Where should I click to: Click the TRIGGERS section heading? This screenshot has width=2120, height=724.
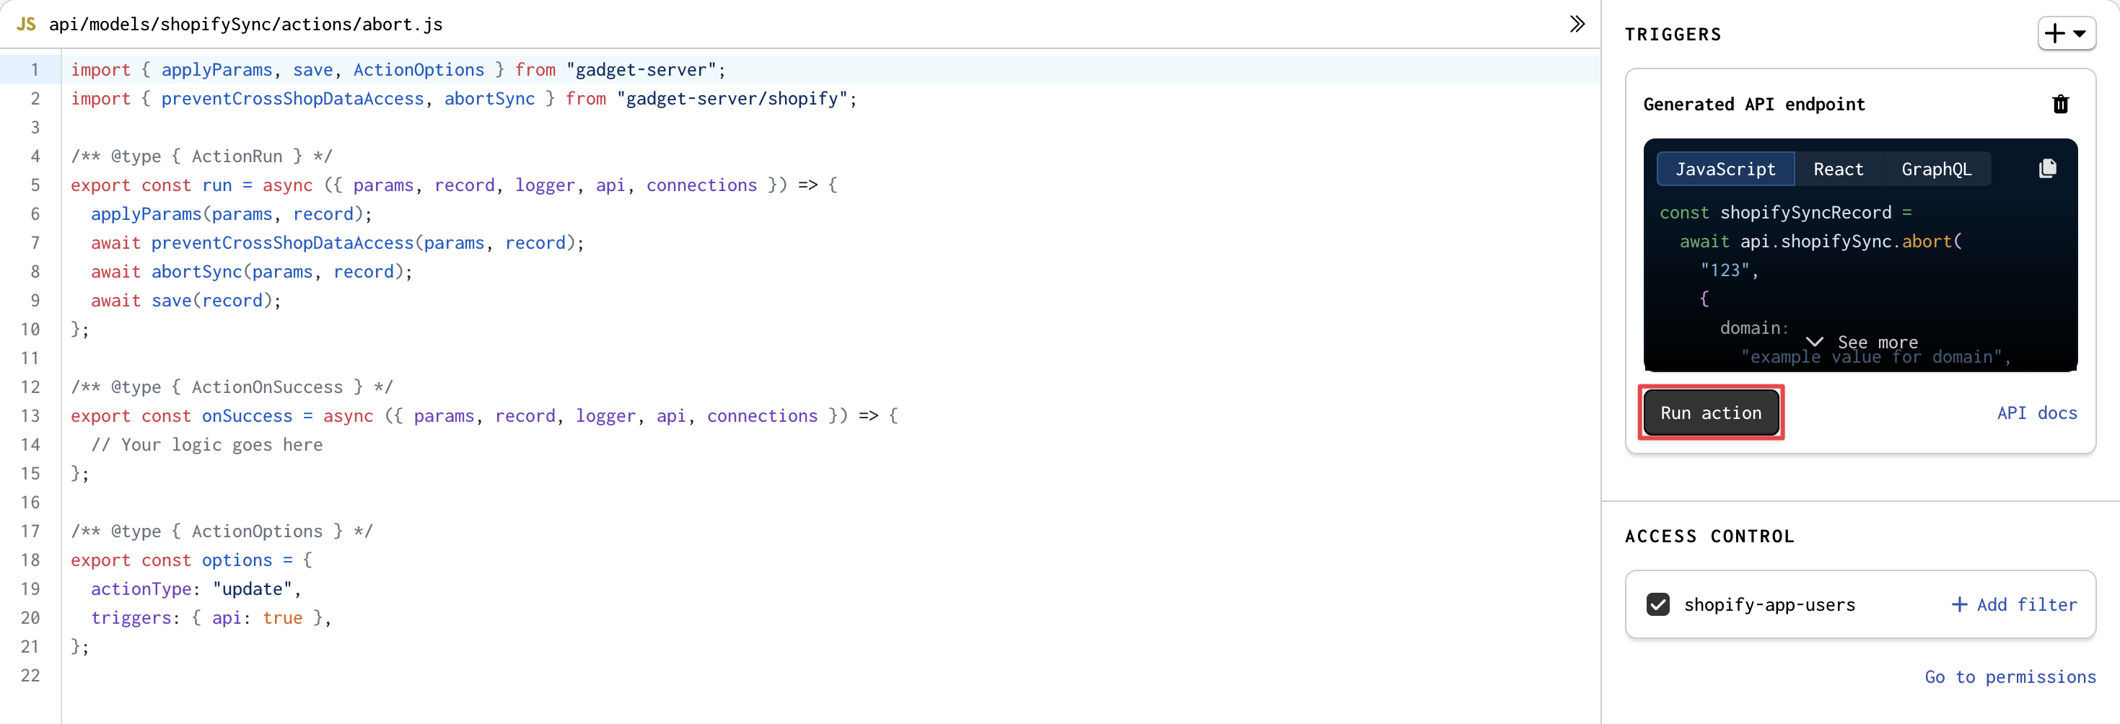[1673, 35]
